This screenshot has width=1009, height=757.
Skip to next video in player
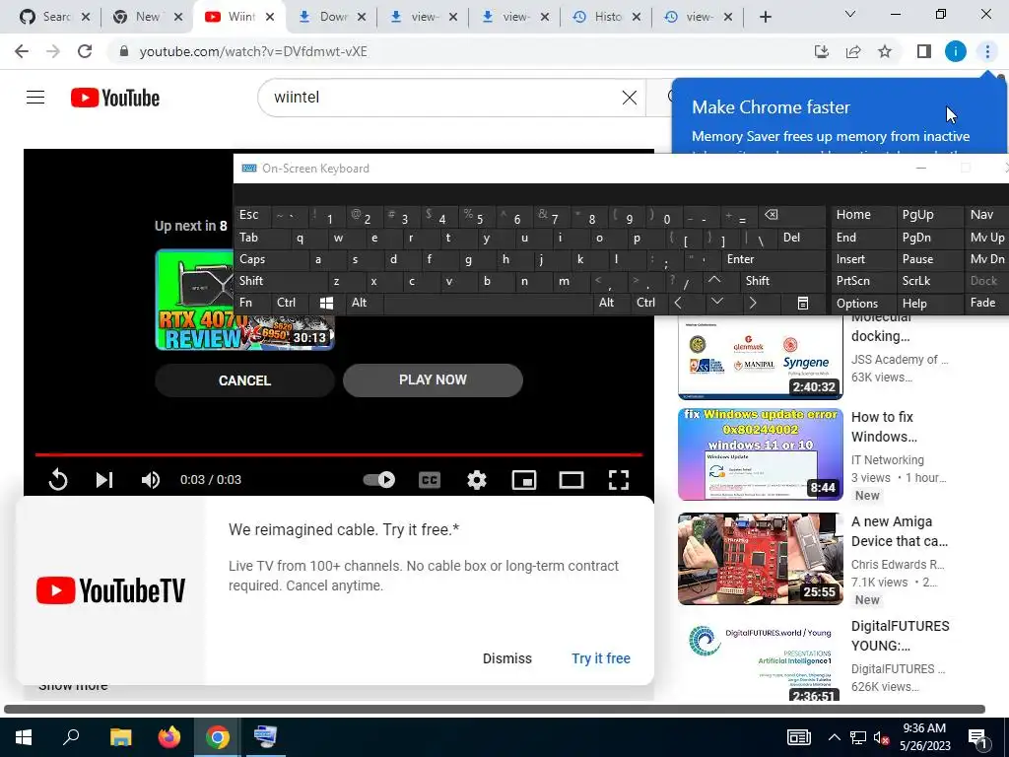pyautogui.click(x=104, y=480)
